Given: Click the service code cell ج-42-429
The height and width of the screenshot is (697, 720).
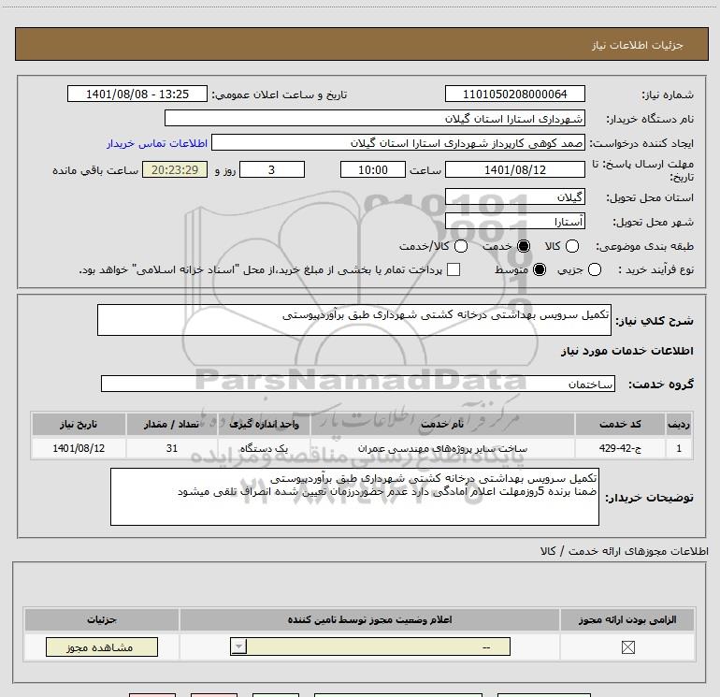Looking at the screenshot, I should [620, 448].
